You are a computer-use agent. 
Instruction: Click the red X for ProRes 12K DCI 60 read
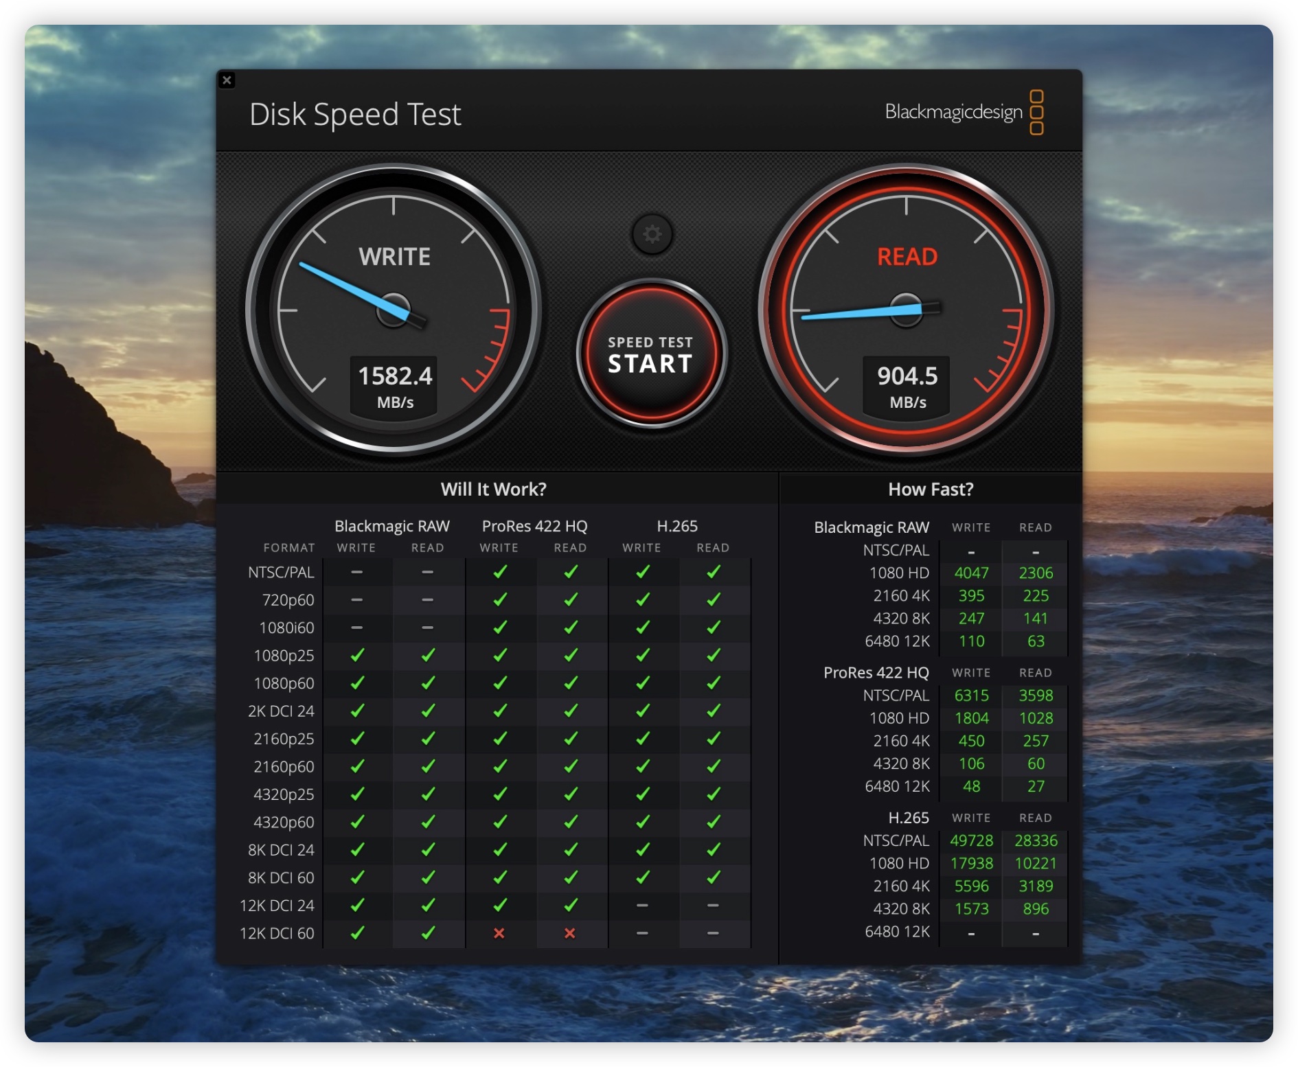coord(570,933)
